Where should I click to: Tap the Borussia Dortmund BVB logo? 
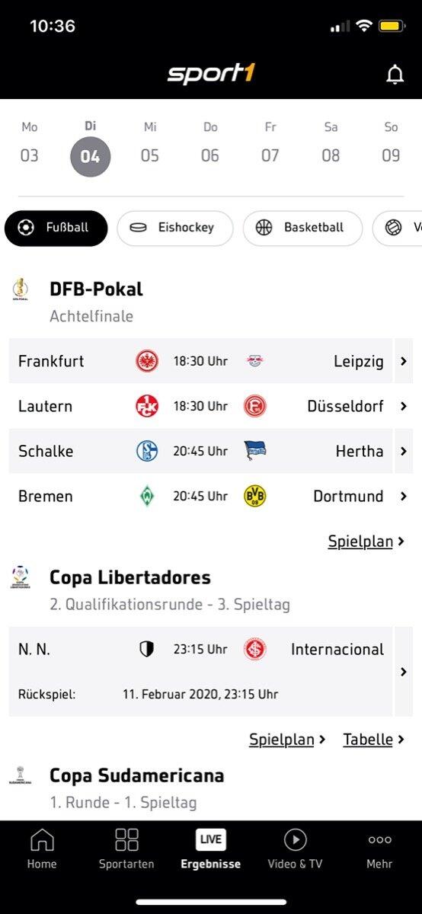254,497
